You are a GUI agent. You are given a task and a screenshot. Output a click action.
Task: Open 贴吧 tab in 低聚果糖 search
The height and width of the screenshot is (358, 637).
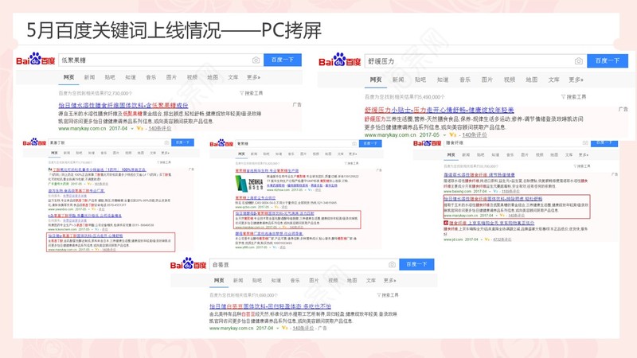(x=110, y=77)
